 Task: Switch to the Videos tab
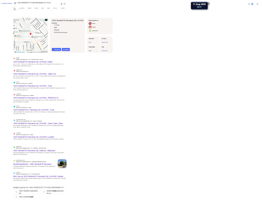pos(36,8)
